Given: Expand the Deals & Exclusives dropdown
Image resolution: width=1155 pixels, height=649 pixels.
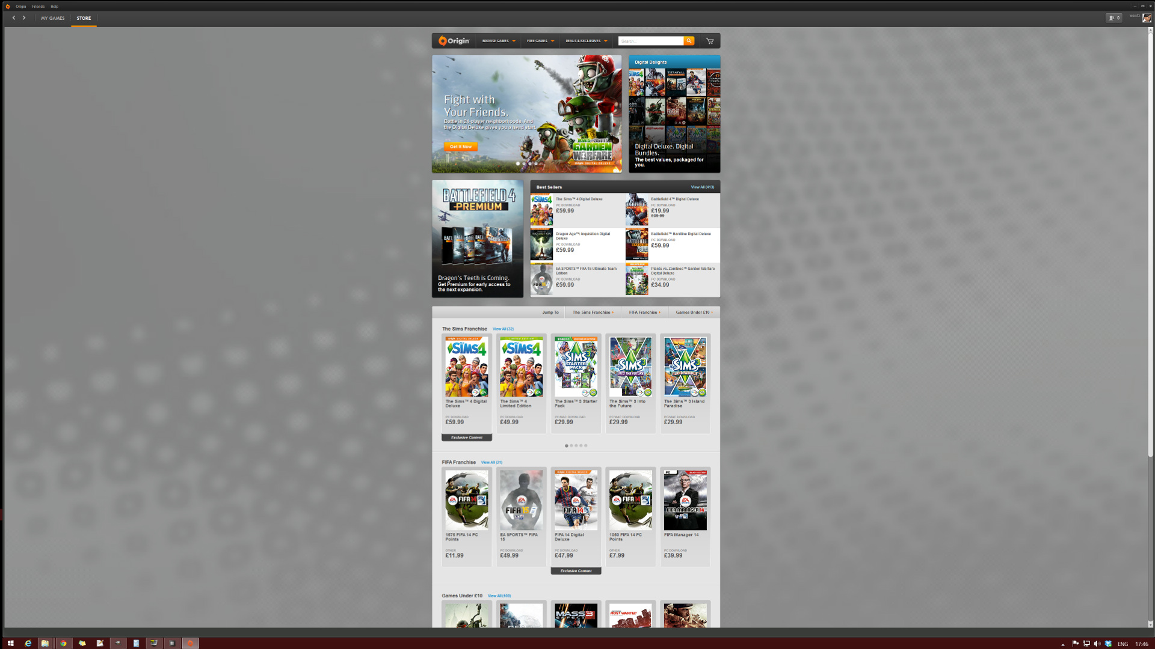Looking at the screenshot, I should click(x=586, y=41).
